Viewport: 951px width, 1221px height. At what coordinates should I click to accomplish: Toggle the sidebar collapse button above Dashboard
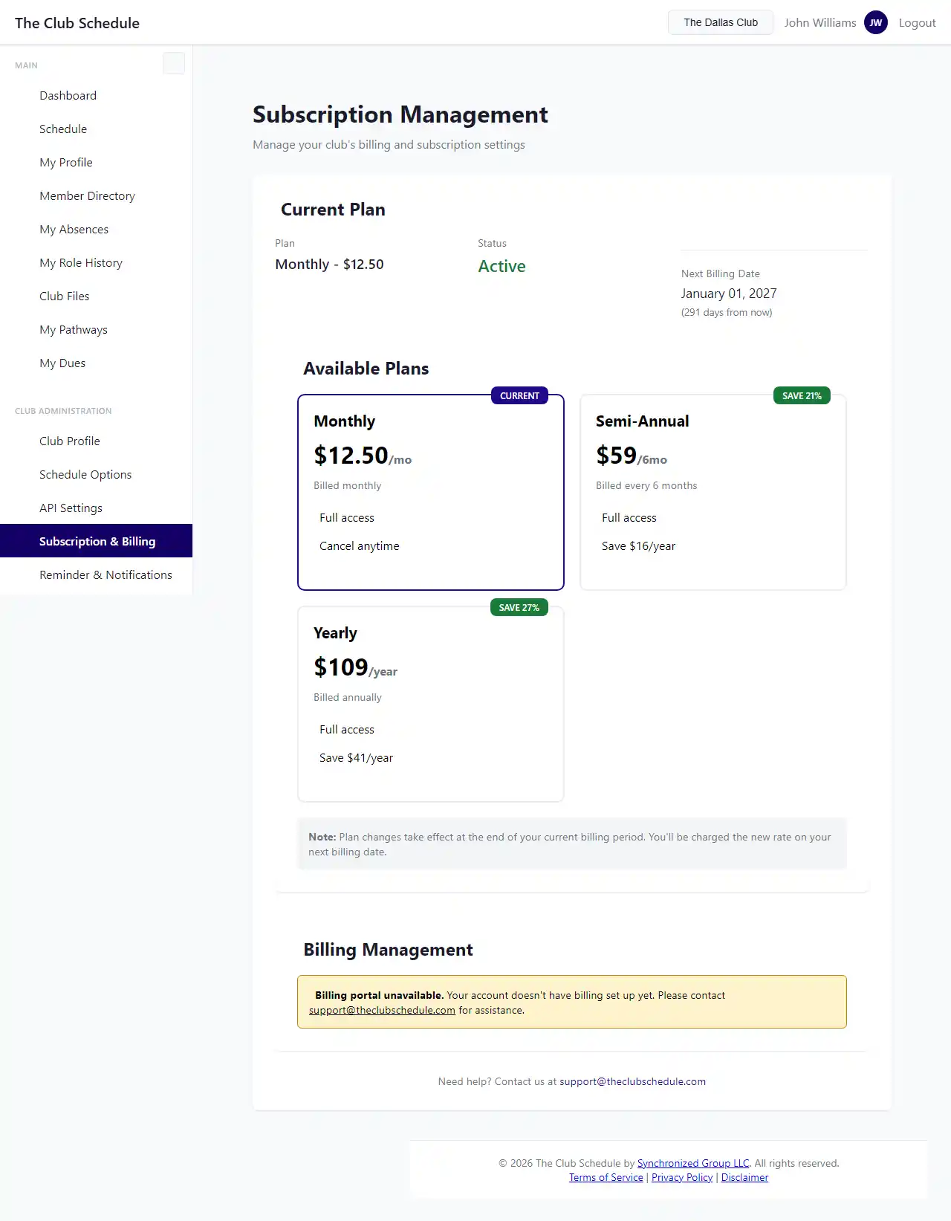coord(173,63)
